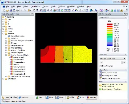Open the Insert menu
This screenshot has height=104, width=129.
pos(26,6)
